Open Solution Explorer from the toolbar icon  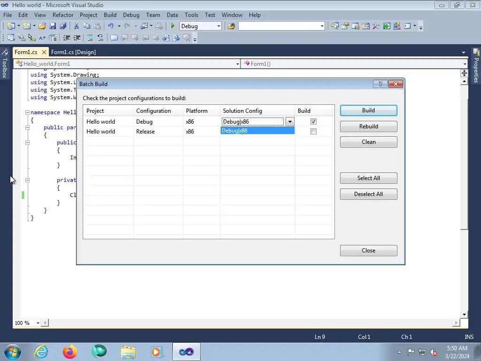click(334, 26)
